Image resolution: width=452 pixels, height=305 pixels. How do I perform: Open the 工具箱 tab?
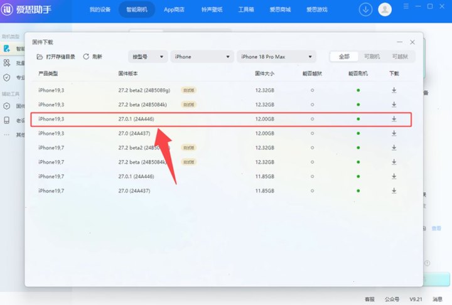(x=246, y=9)
